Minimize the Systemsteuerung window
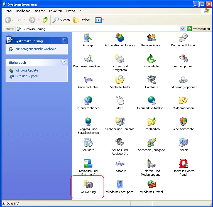 [196, 4]
